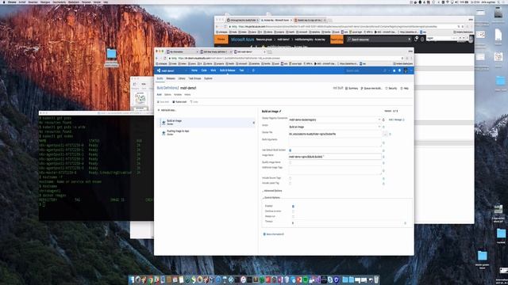508x285 pixels.
Task: Refresh the Docker Registry Connection list
Action: pos(383,120)
